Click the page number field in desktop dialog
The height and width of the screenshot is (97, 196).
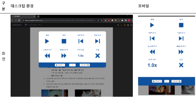[72, 65]
